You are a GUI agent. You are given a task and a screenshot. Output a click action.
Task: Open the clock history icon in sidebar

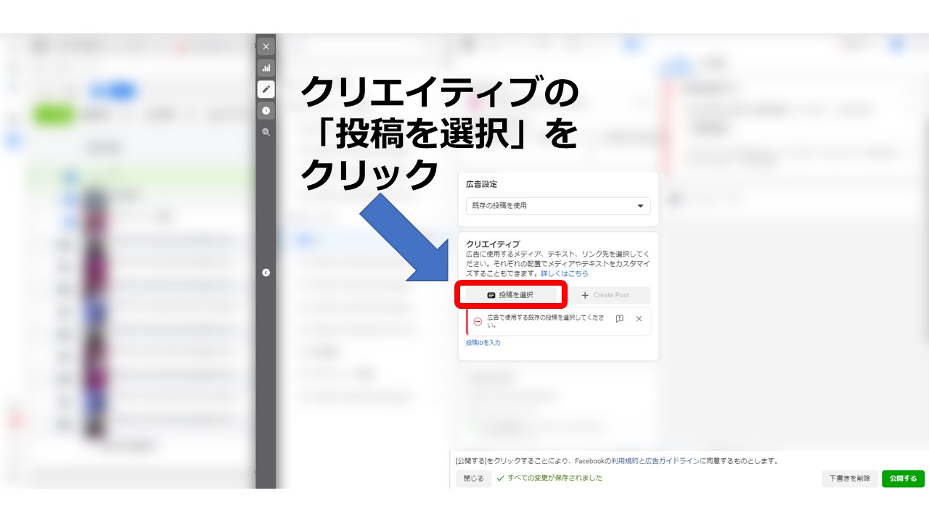(266, 111)
